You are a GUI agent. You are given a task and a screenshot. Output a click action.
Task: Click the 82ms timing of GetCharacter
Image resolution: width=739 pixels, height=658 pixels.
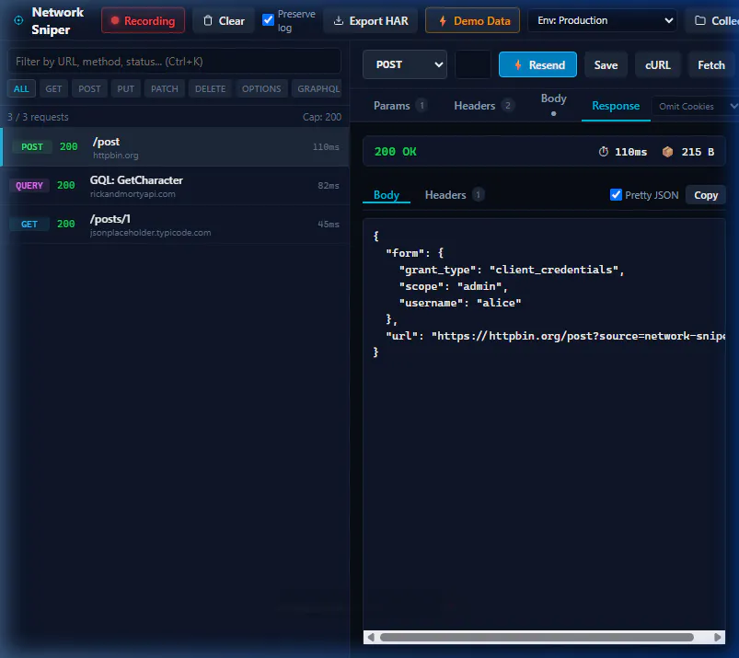328,186
